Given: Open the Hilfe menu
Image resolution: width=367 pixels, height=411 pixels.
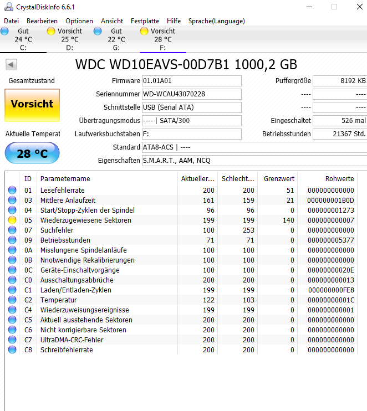Looking at the screenshot, I should pyautogui.click(x=174, y=21).
